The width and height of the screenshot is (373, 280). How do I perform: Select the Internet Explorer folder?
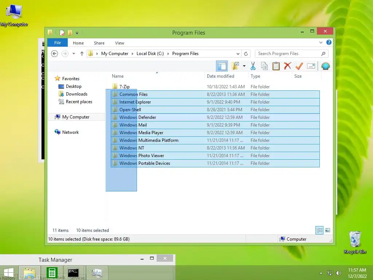coord(215,102)
